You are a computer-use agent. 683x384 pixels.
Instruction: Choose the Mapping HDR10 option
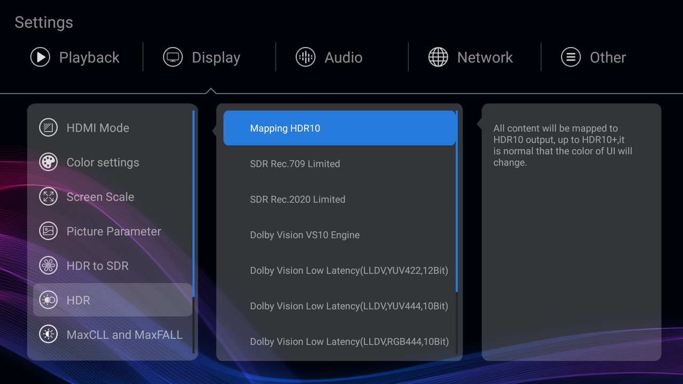pos(339,128)
